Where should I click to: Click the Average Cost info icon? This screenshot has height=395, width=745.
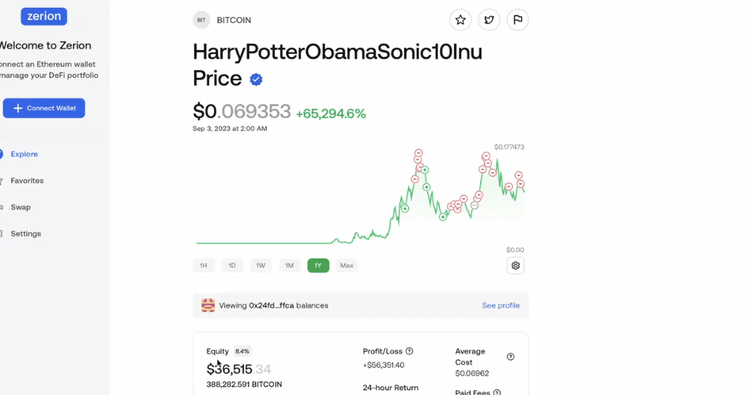coord(511,357)
